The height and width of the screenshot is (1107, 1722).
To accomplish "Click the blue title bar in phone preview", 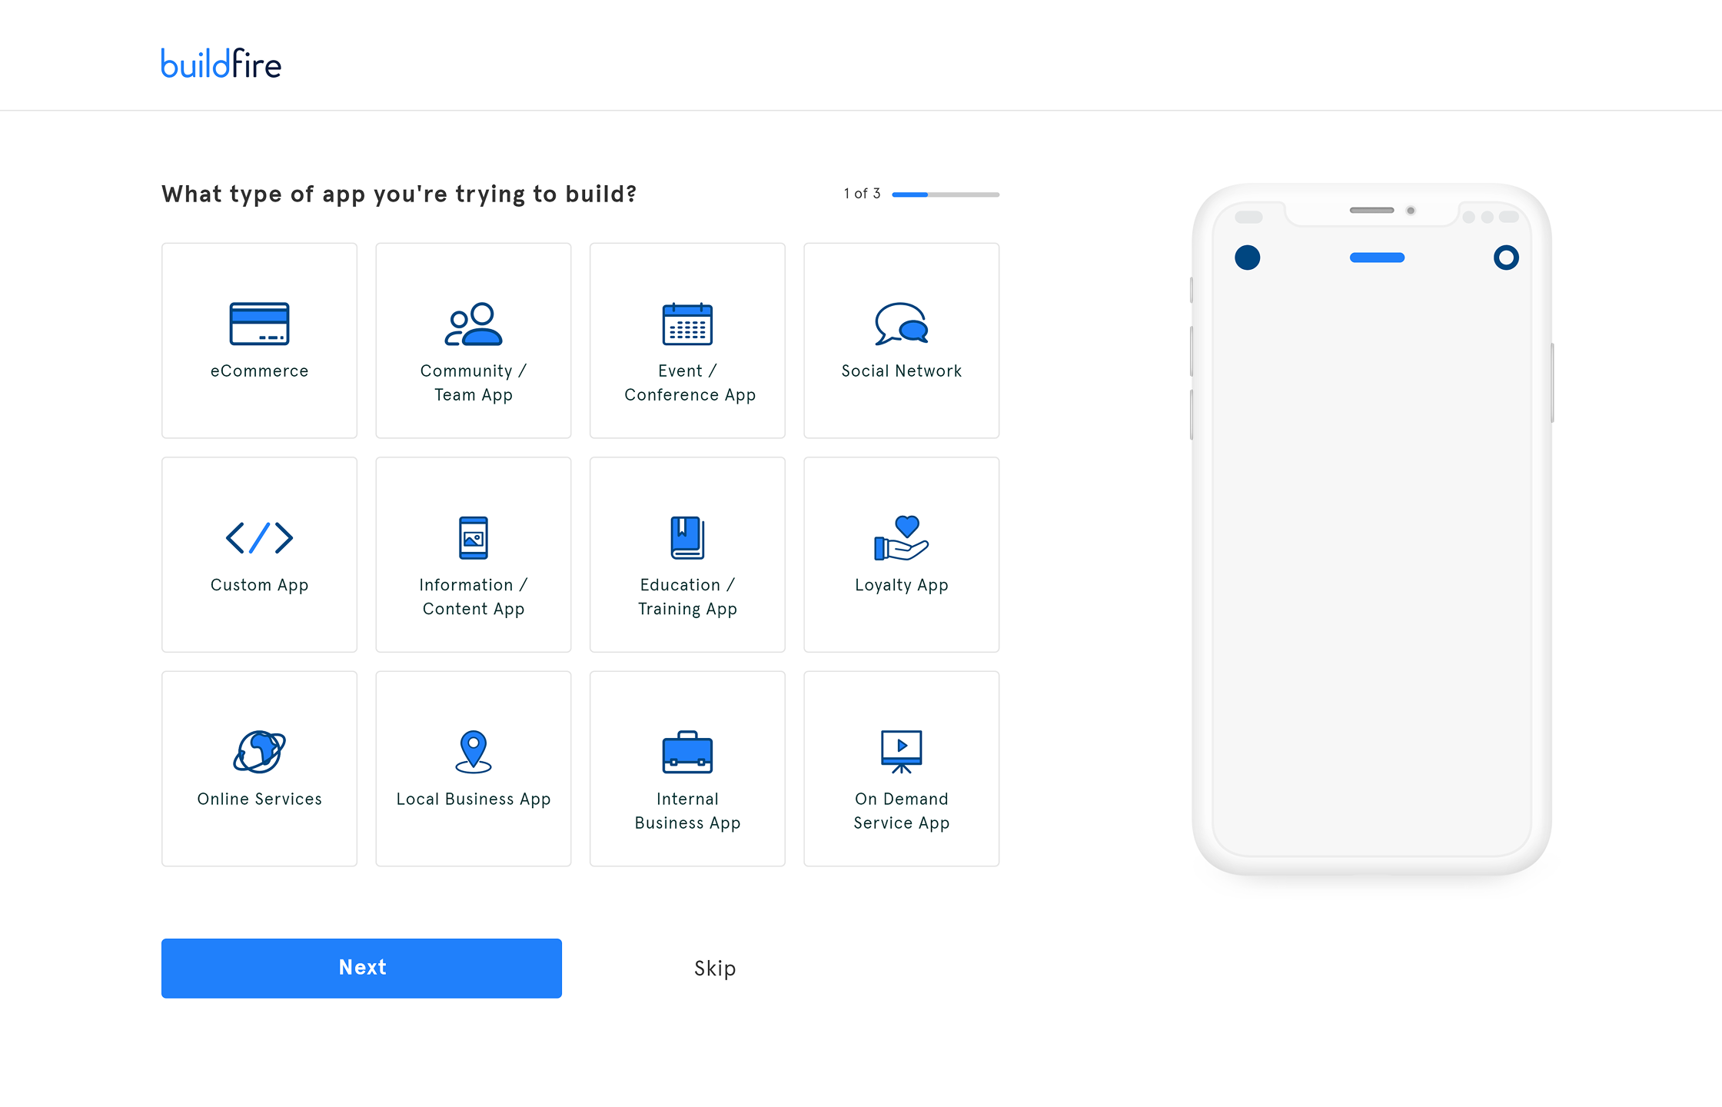I will pyautogui.click(x=1377, y=258).
